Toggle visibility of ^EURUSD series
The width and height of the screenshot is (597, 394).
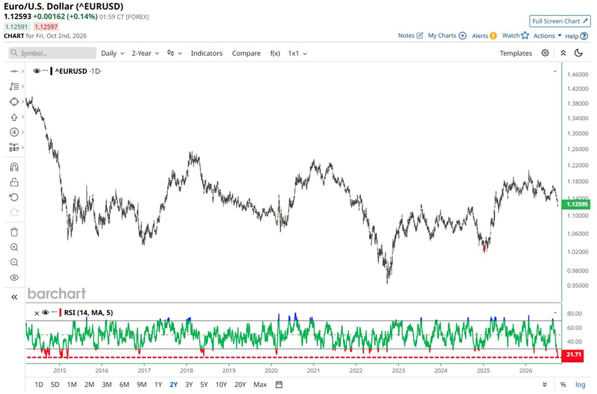click(37, 71)
